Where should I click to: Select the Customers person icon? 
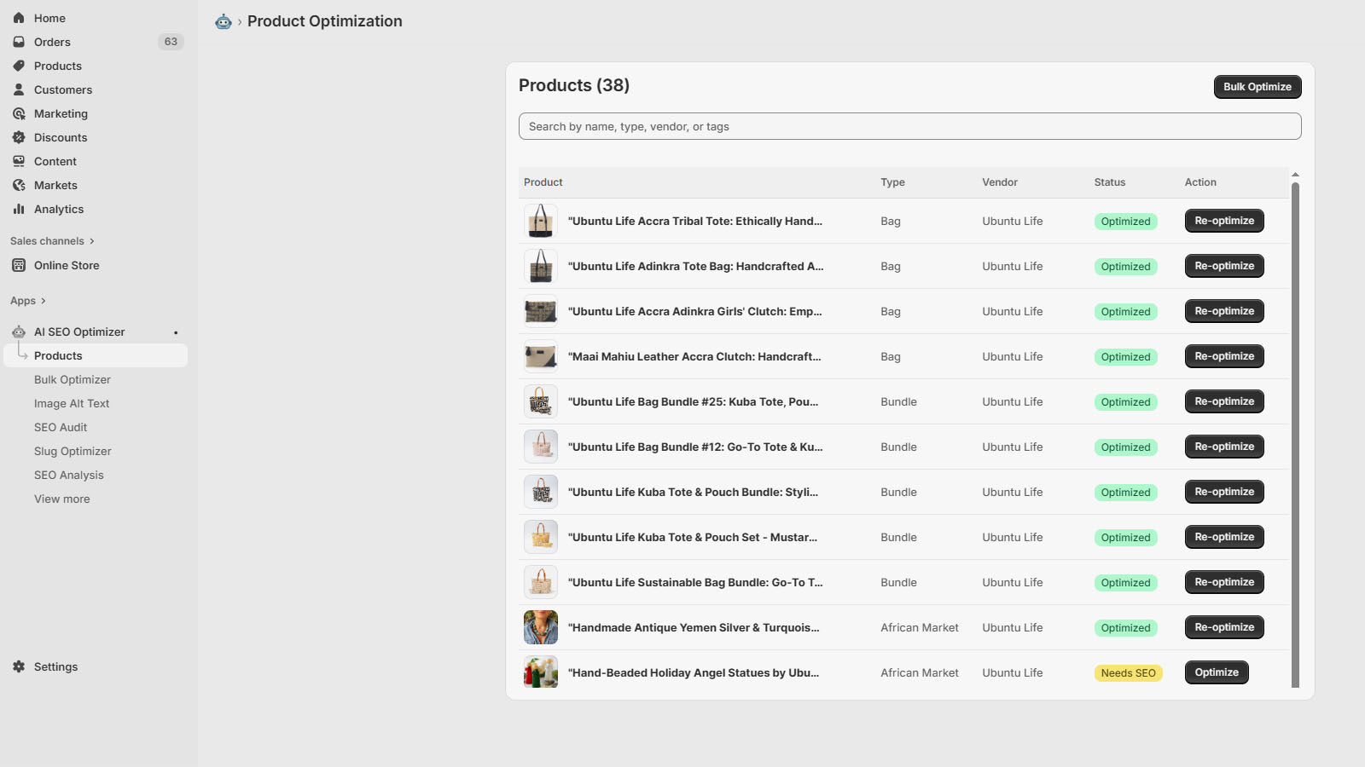18,89
